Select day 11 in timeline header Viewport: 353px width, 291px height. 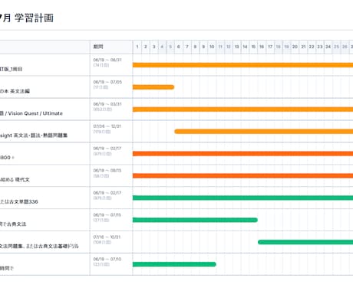click(x=220, y=47)
